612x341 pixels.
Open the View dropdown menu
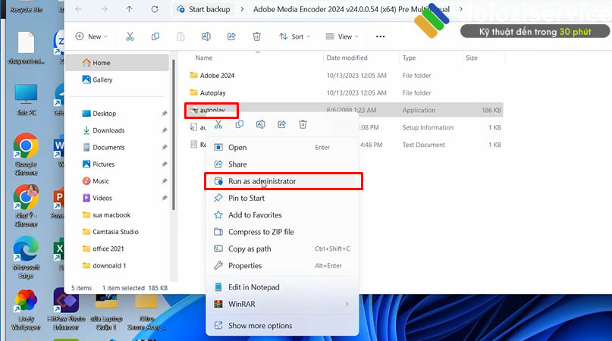tap(344, 36)
